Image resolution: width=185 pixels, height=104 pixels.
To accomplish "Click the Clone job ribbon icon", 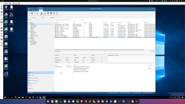I will (51, 14).
